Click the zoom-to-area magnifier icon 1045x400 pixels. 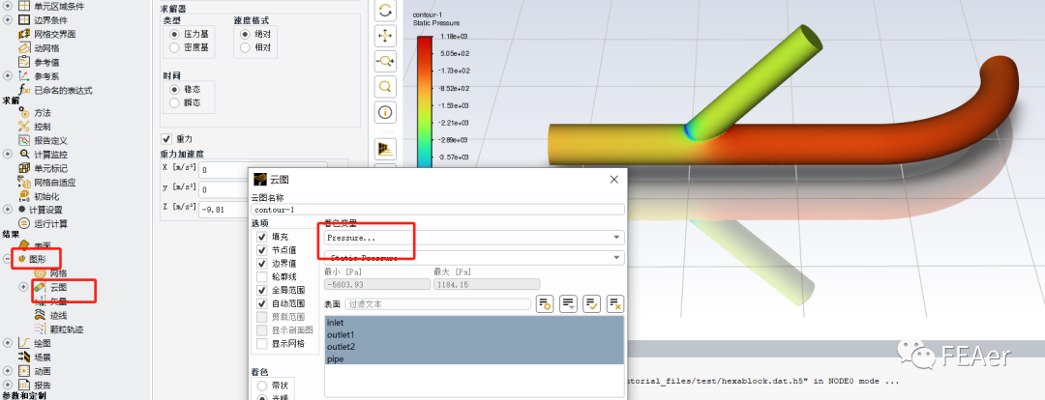(x=386, y=86)
